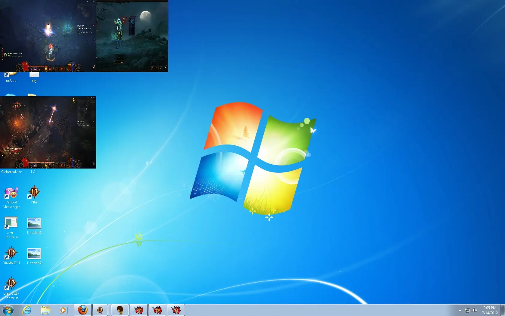Select the Untitled2 image file icon

(34, 256)
